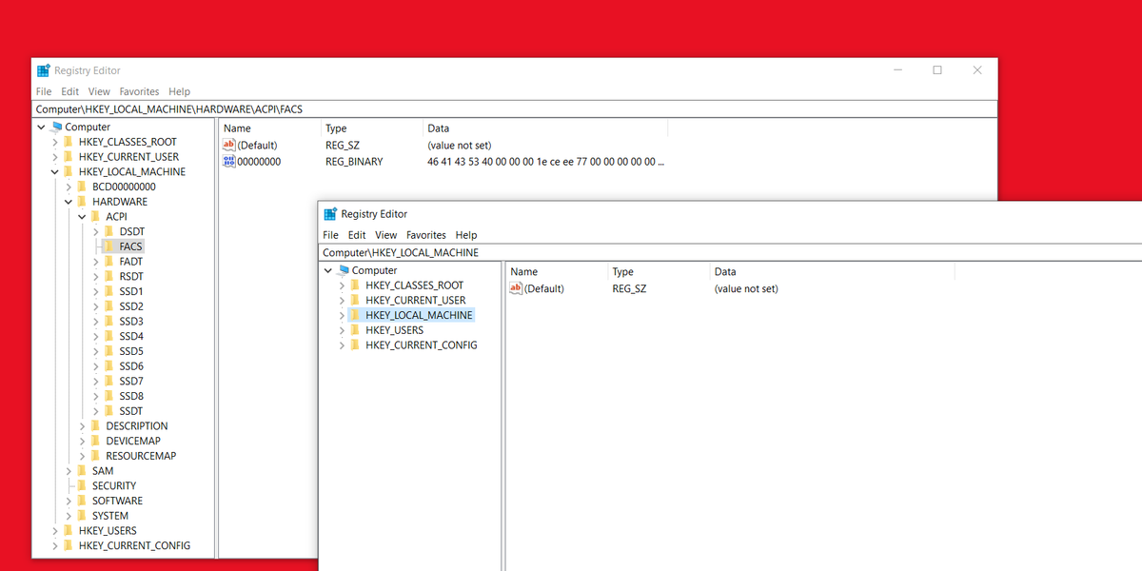Viewport: 1142px width, 571px height.
Task: Click address bar in front Registry Editor
Action: click(x=729, y=252)
